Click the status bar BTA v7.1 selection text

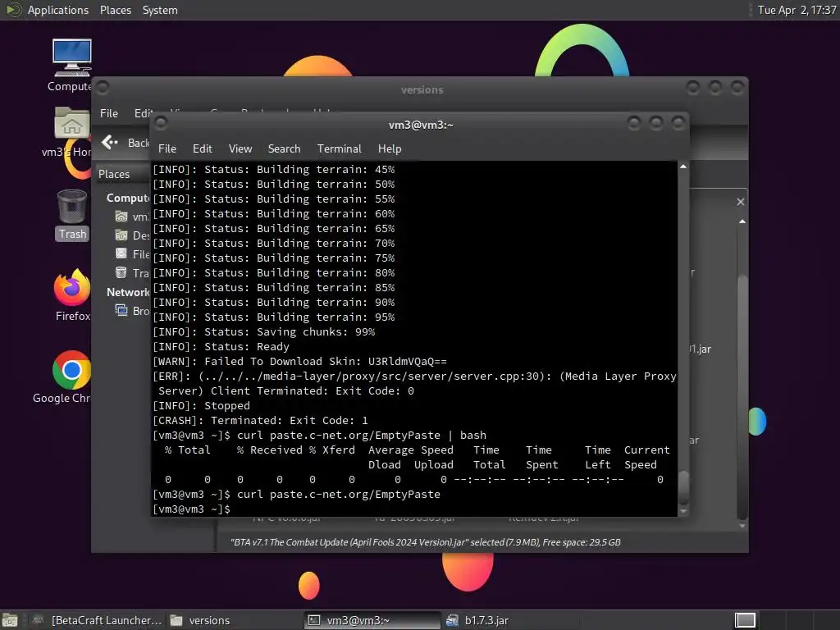pyautogui.click(x=426, y=542)
